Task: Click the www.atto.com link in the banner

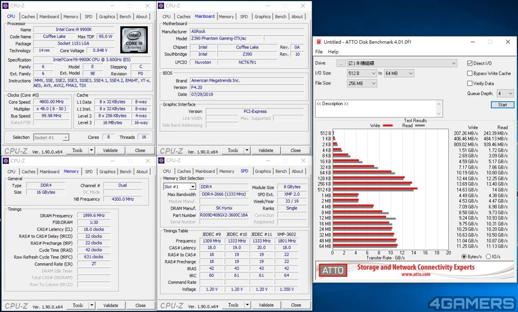Action: (416, 274)
